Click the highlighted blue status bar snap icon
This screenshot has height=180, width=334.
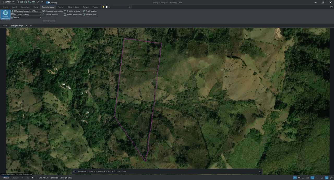[x=295, y=178]
